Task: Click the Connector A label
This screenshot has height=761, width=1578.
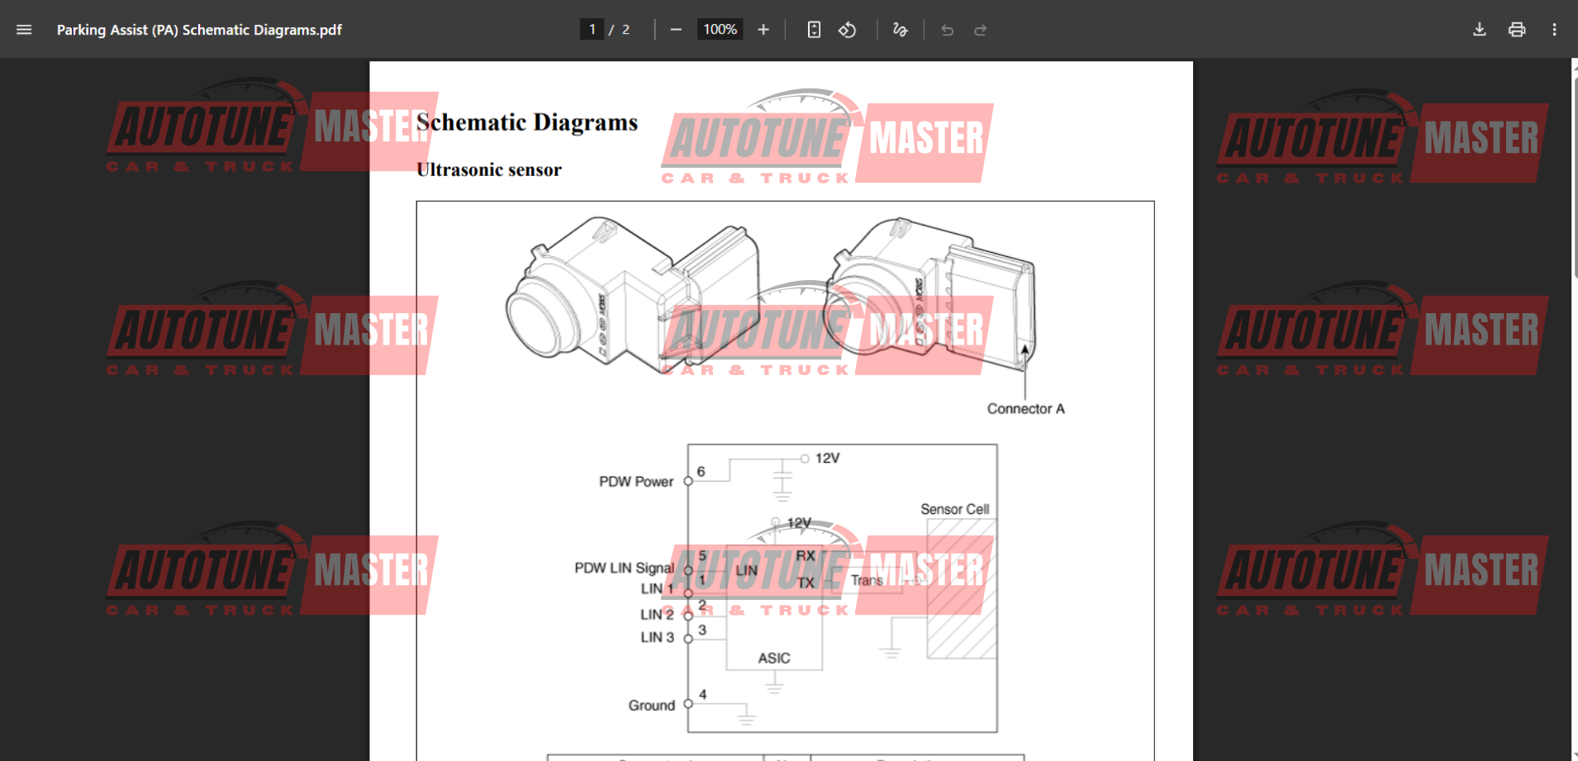Action: coord(1025,409)
